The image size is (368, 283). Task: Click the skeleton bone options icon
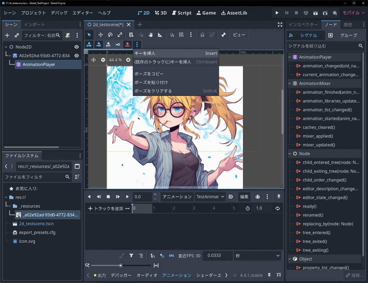pyautogui.click(x=224, y=35)
